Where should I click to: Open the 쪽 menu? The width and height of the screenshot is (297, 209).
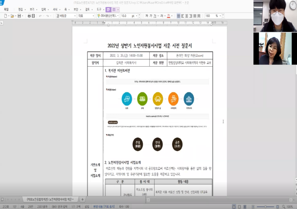[x=65, y=10]
